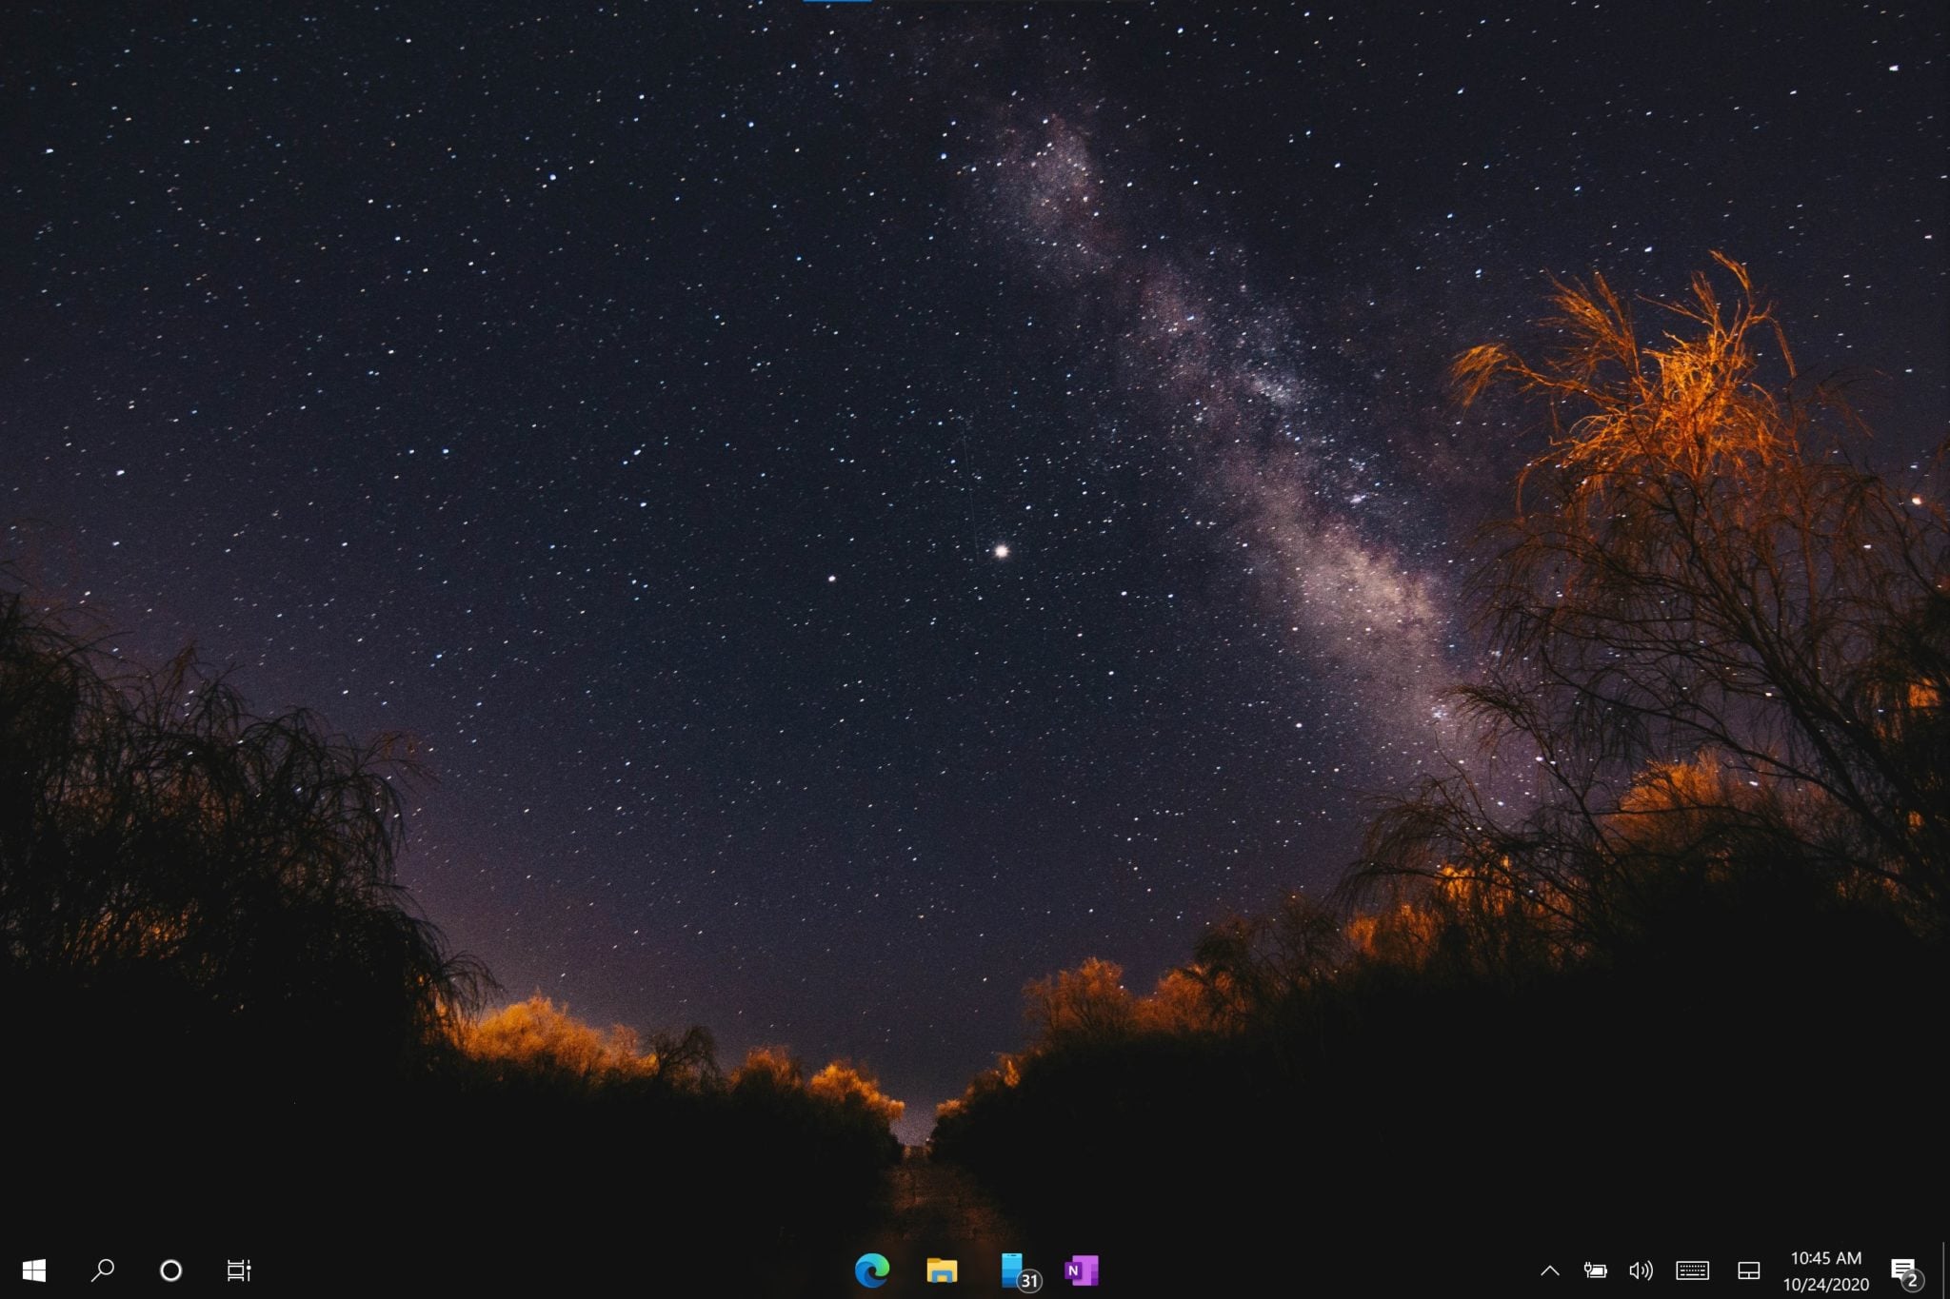Open the touch keyboard from the tray
Screen dimensions: 1950x1299
[1692, 1269]
